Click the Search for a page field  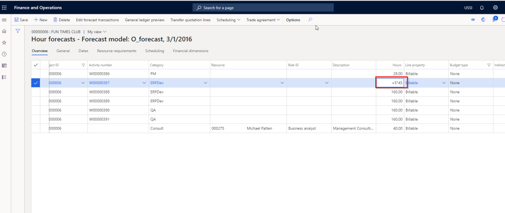pyautogui.click(x=263, y=8)
